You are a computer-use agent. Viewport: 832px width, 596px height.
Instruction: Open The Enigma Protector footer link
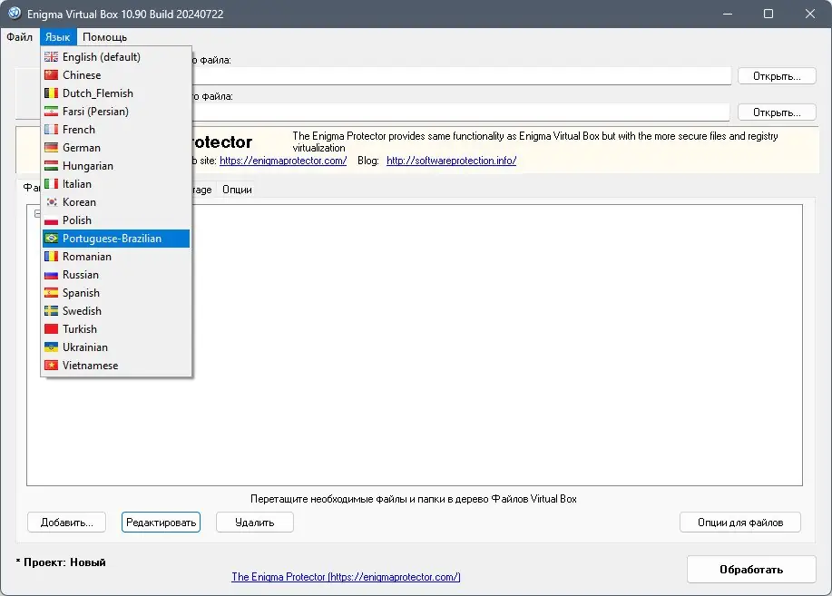[346, 577]
